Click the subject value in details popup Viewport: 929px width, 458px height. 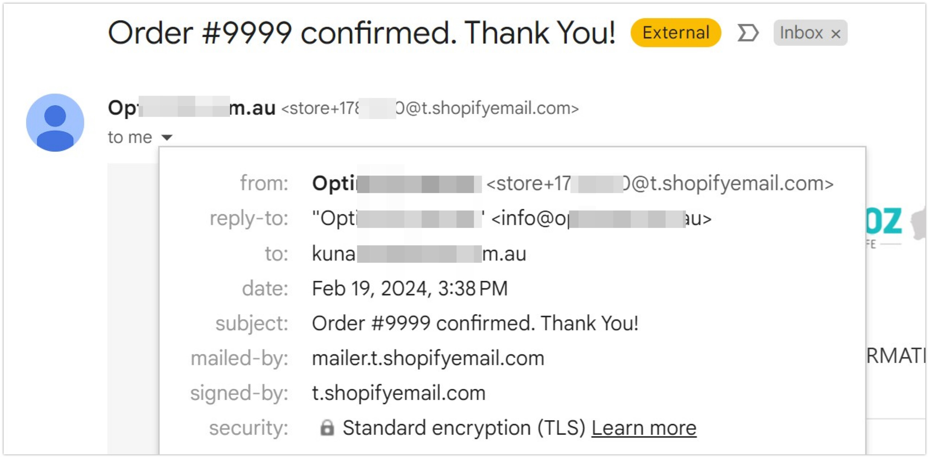tap(475, 323)
